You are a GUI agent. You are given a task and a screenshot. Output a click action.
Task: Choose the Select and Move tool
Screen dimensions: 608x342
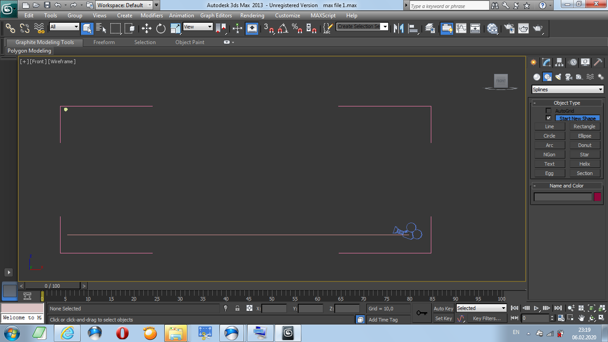146,28
